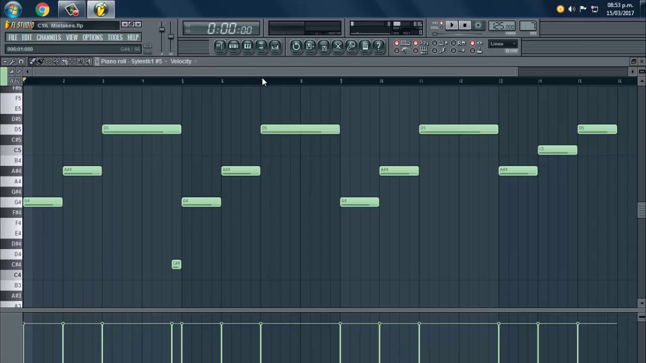Toggle typing keyboard to piano
This screenshot has width=646, height=363.
click(402, 43)
